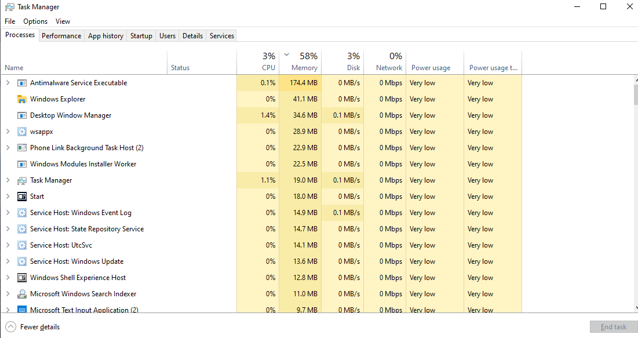Select the 28.9 MB memory value
The height and width of the screenshot is (338, 638).
[305, 132]
